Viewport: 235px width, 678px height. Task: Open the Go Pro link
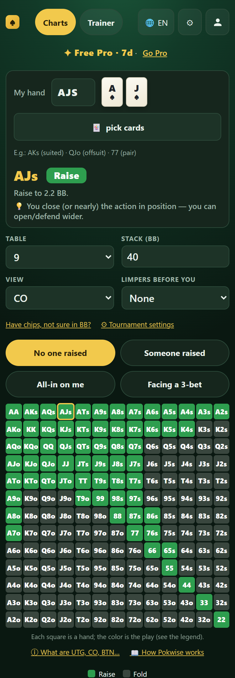coord(155,53)
